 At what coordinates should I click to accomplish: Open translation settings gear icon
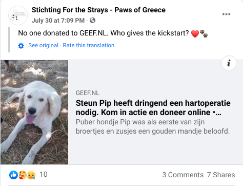(x=21, y=46)
